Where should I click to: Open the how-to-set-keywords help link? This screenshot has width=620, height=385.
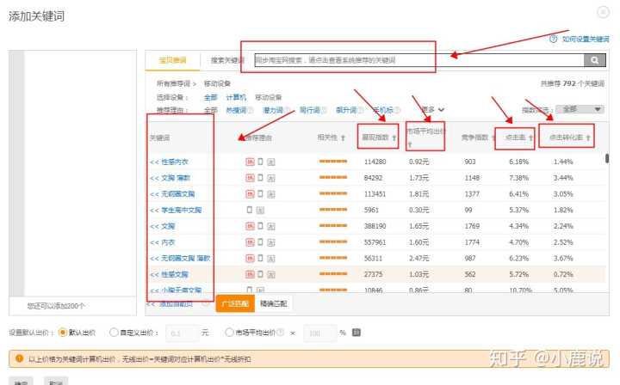pos(580,39)
